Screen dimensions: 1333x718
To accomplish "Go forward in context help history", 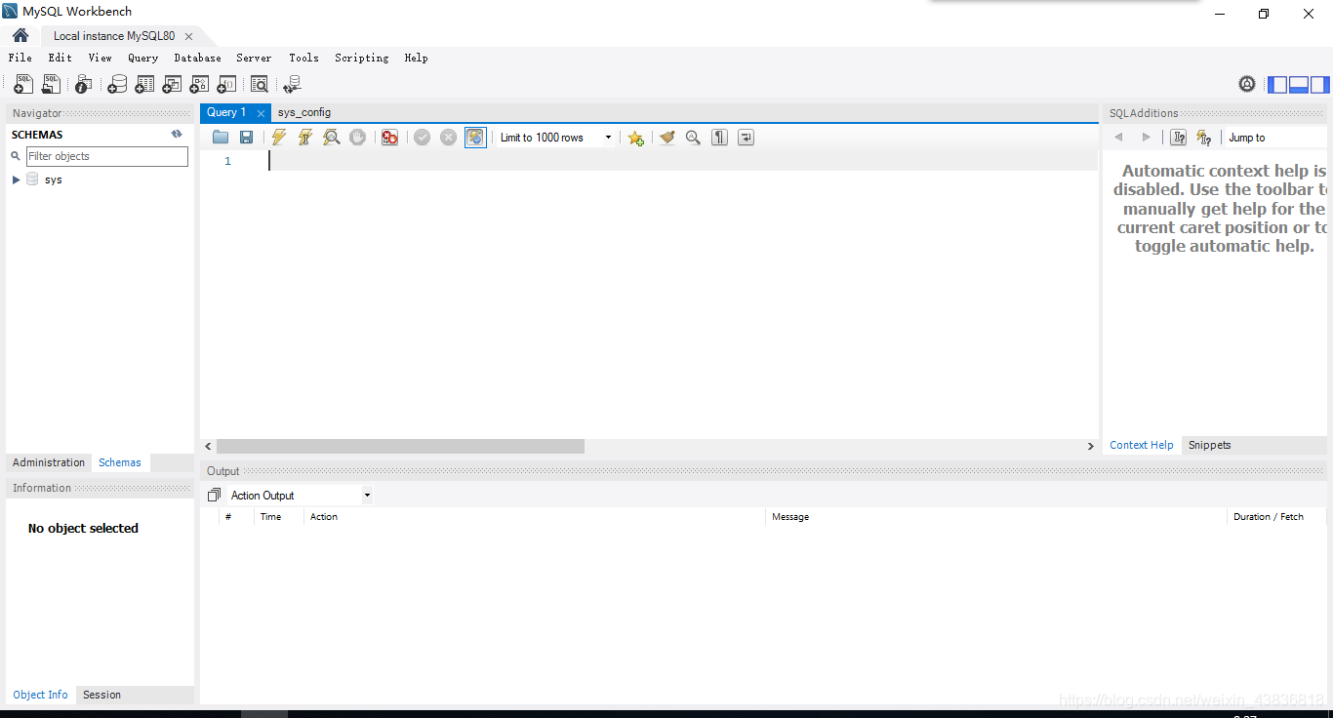I will [1146, 138].
